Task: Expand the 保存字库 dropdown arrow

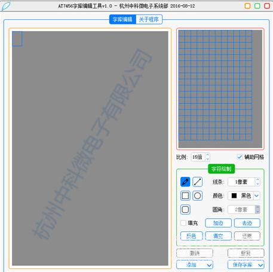Action: (x=260, y=265)
